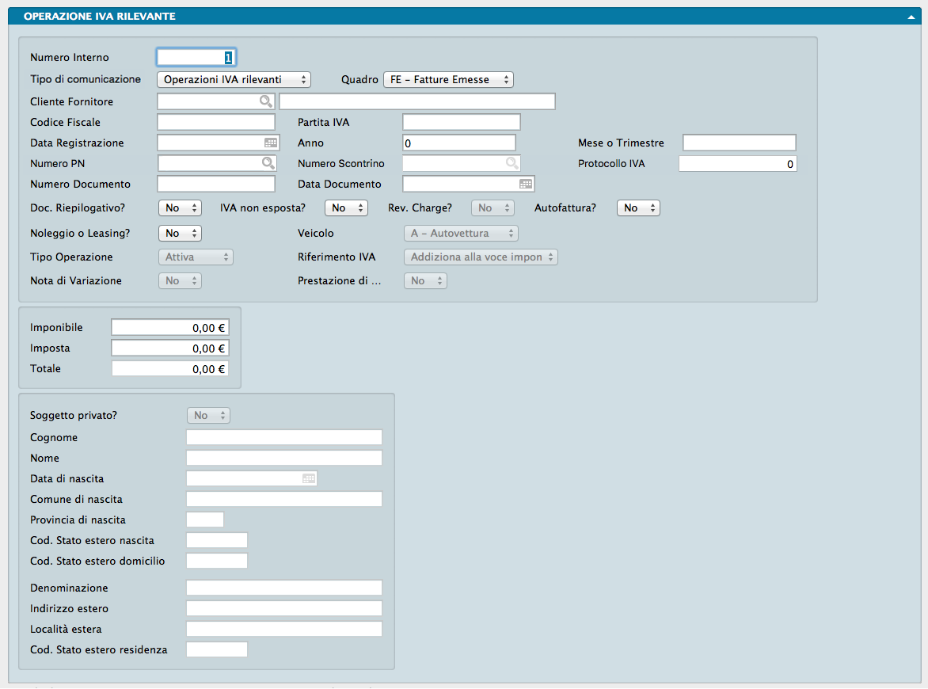The image size is (928, 689).
Task: Click the Mese o Trimestre field
Action: click(x=739, y=143)
